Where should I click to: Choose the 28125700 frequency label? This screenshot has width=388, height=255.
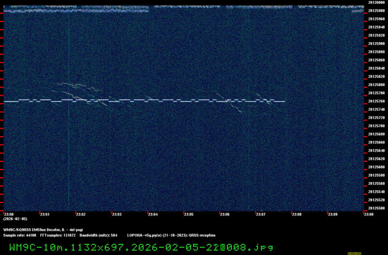click(376, 126)
